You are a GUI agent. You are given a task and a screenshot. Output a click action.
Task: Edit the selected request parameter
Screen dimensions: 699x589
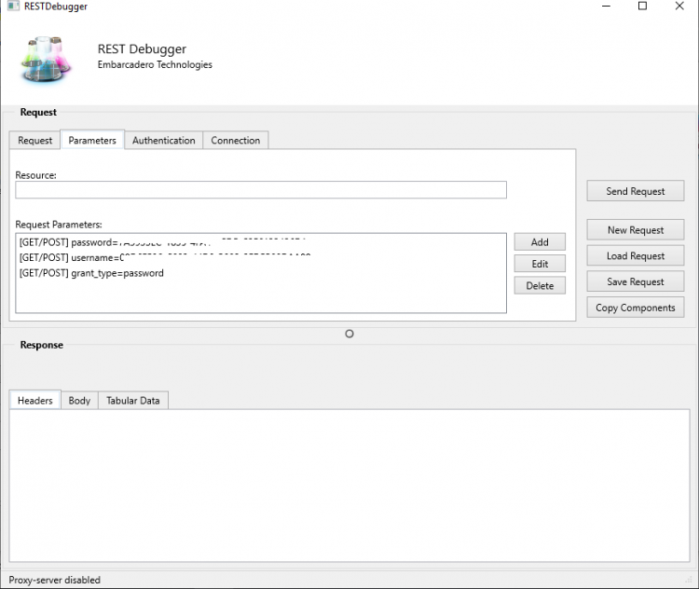[x=540, y=264]
